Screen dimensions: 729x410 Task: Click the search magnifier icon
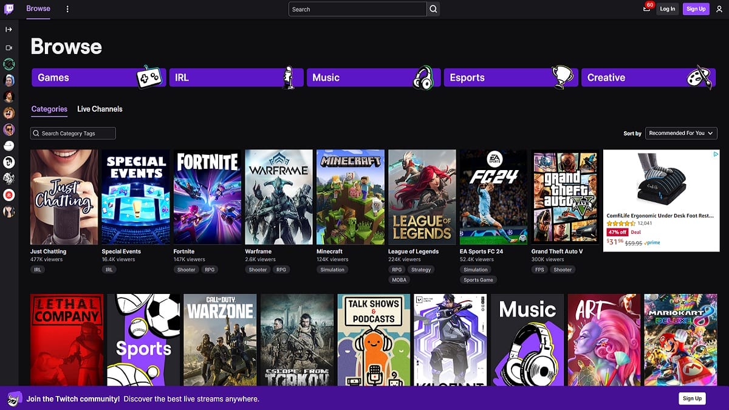(433, 9)
